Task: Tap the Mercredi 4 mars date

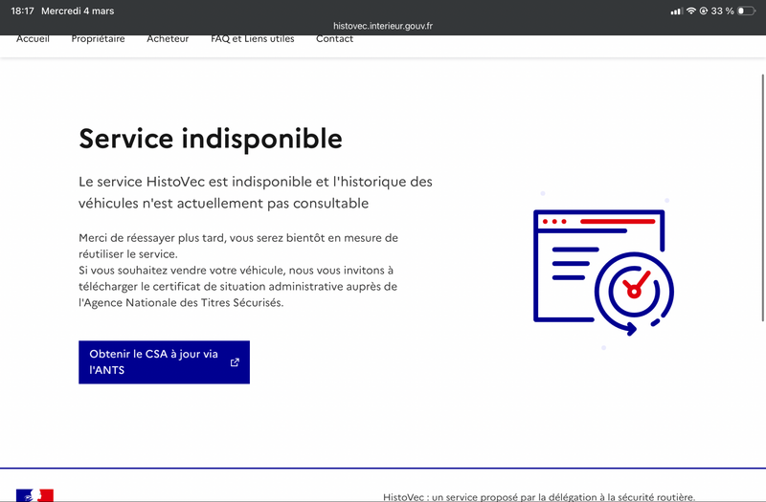Action: pos(78,11)
